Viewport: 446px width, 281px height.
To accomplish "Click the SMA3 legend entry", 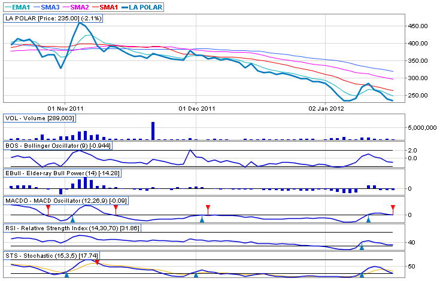I will tap(47, 7).
